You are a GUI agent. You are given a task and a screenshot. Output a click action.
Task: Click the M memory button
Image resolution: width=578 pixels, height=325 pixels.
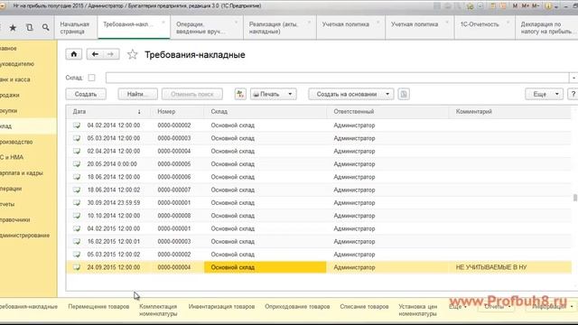point(515,6)
